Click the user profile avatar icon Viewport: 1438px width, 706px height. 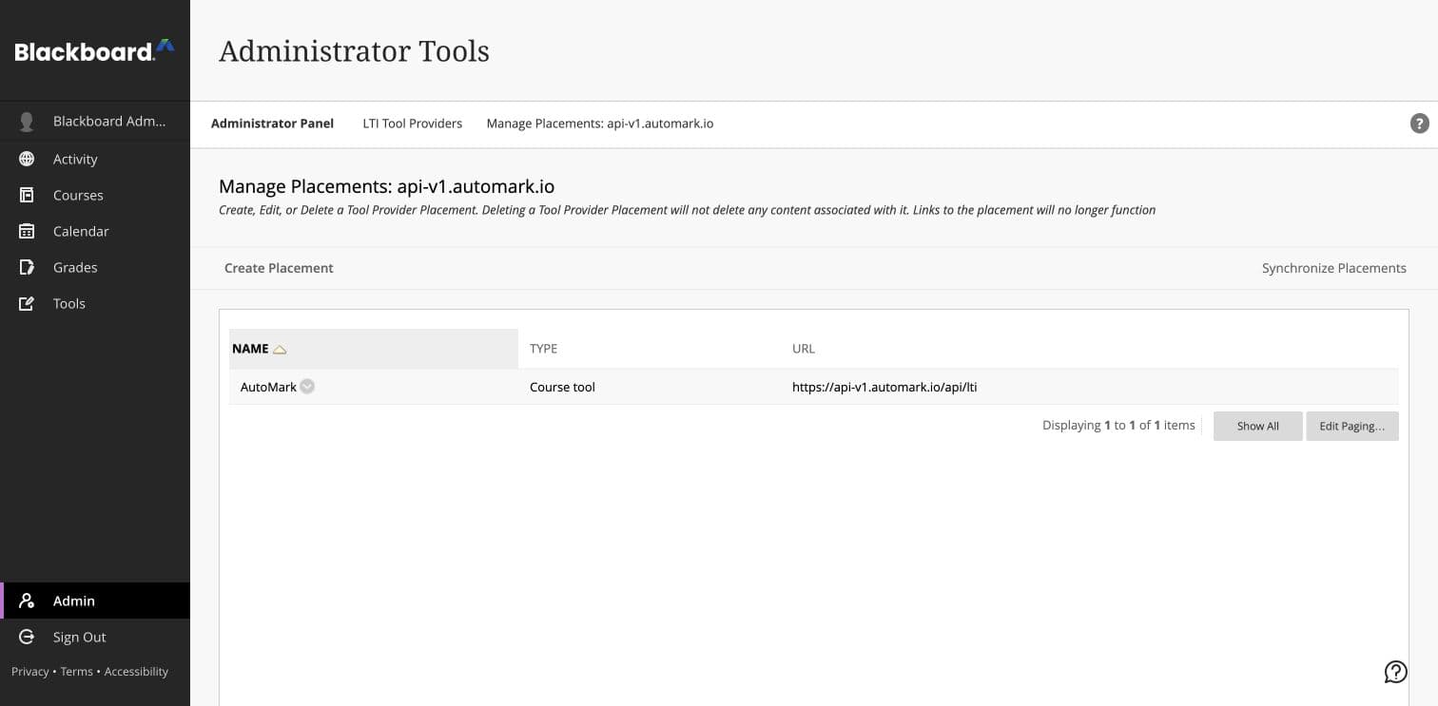click(27, 122)
